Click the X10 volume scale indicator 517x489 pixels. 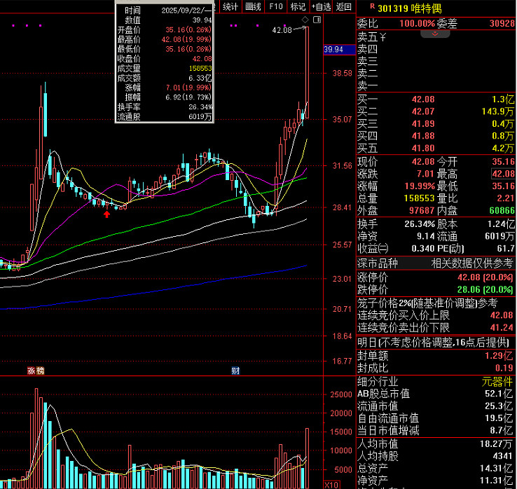pyautogui.click(x=333, y=485)
